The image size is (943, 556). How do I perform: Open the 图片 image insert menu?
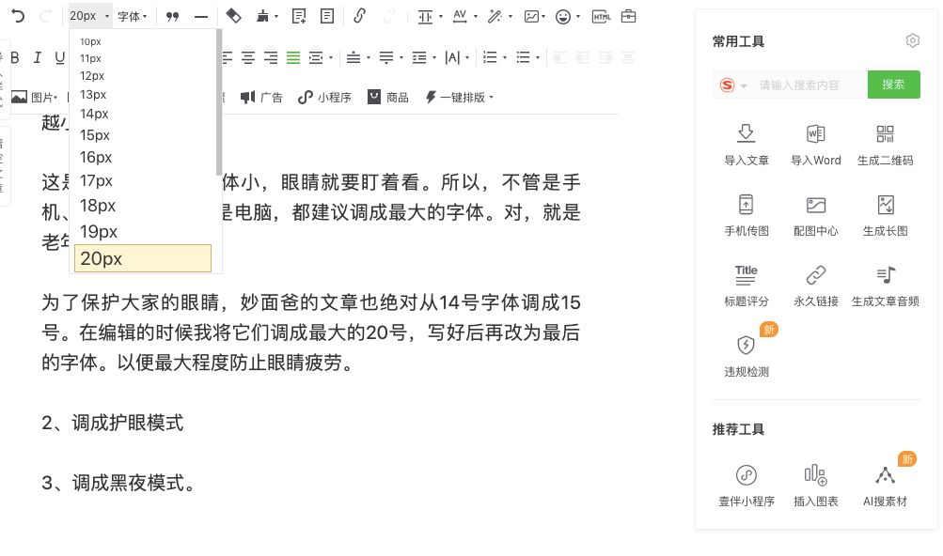click(34, 98)
